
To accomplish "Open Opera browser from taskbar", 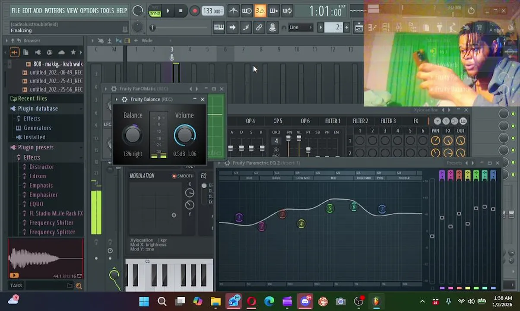I will pyautogui.click(x=251, y=301).
